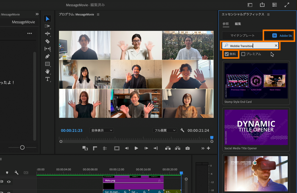This screenshot has width=297, height=193.
Task: Open the button editor plus icon
Action: point(208,148)
